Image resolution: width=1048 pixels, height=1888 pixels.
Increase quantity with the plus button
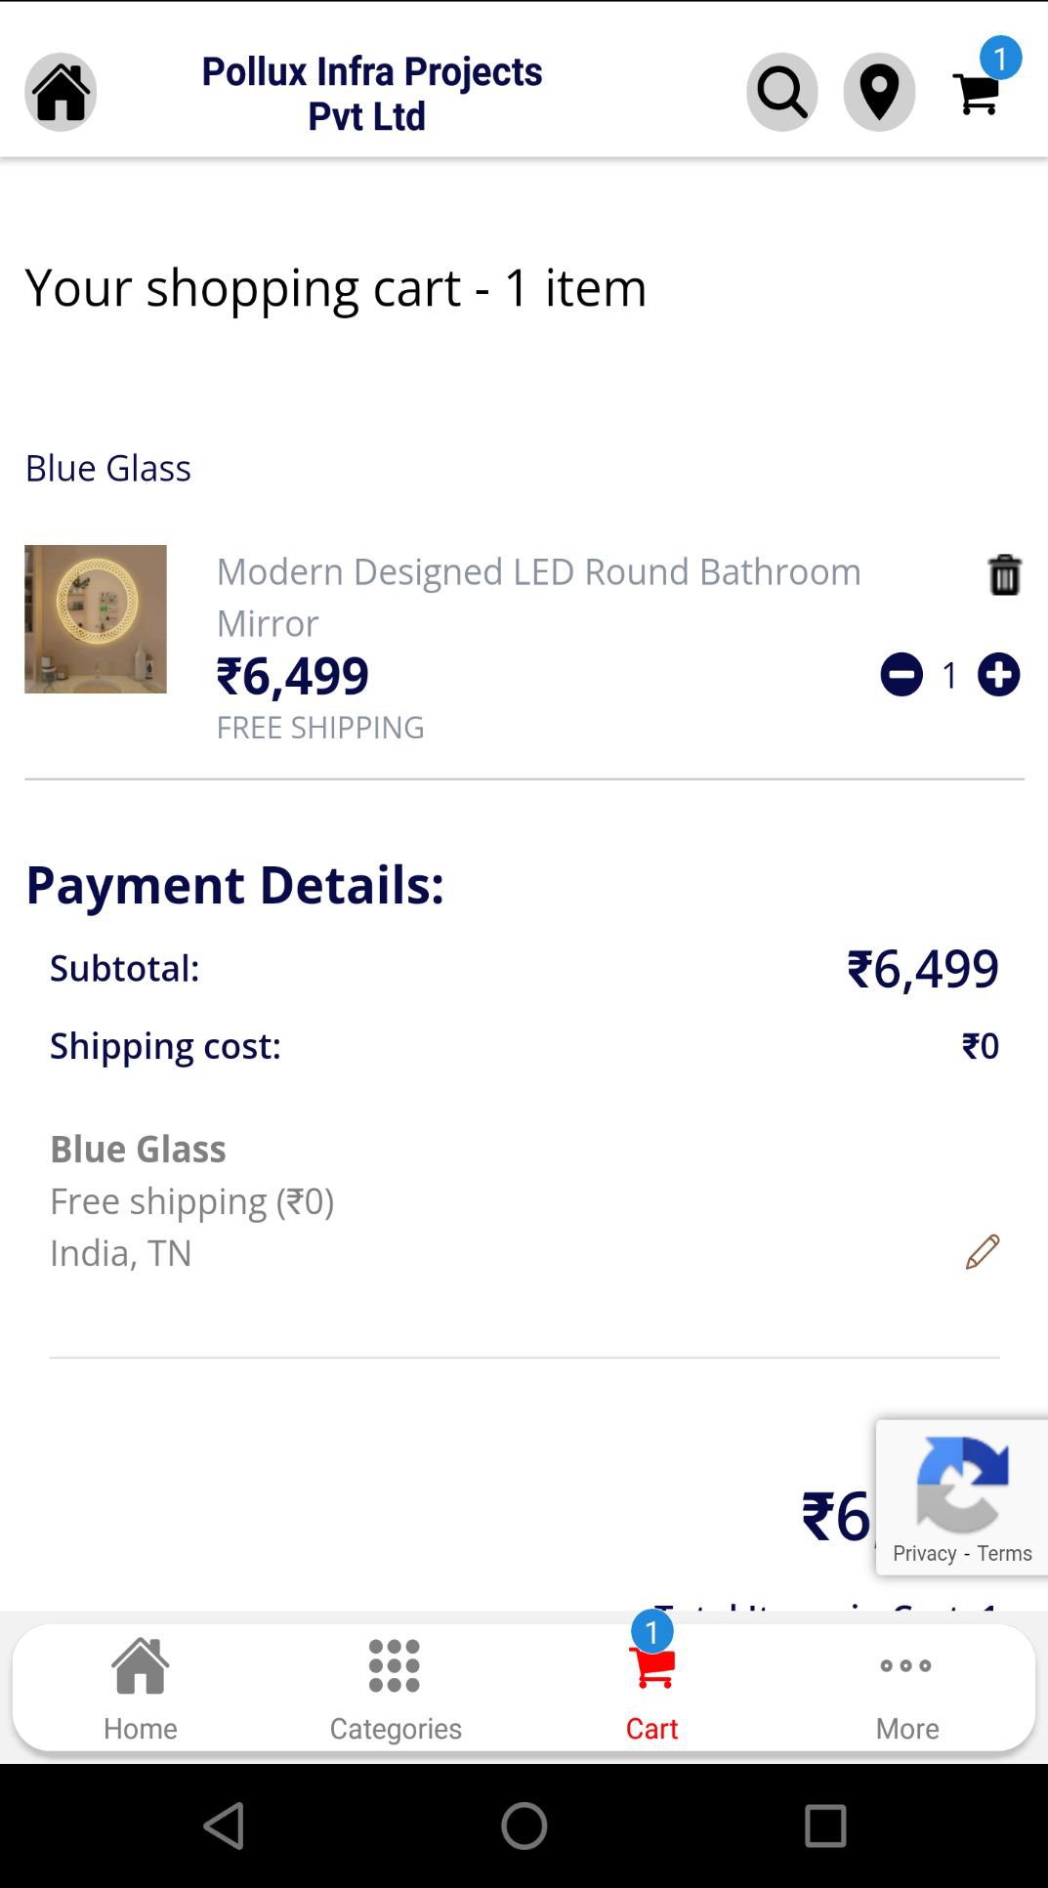(998, 675)
